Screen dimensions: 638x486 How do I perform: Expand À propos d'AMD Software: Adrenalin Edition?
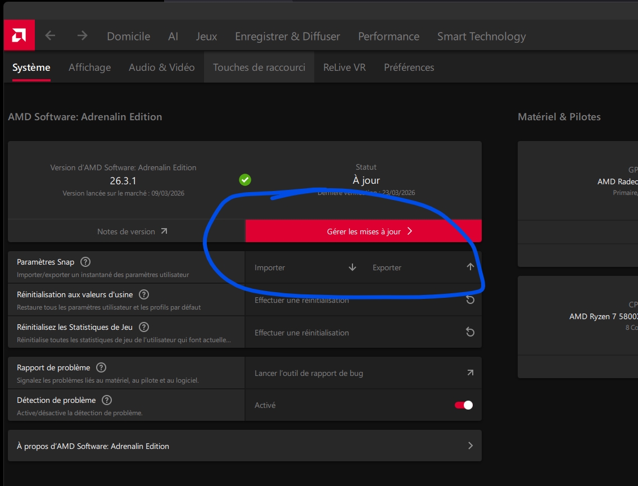[245, 446]
